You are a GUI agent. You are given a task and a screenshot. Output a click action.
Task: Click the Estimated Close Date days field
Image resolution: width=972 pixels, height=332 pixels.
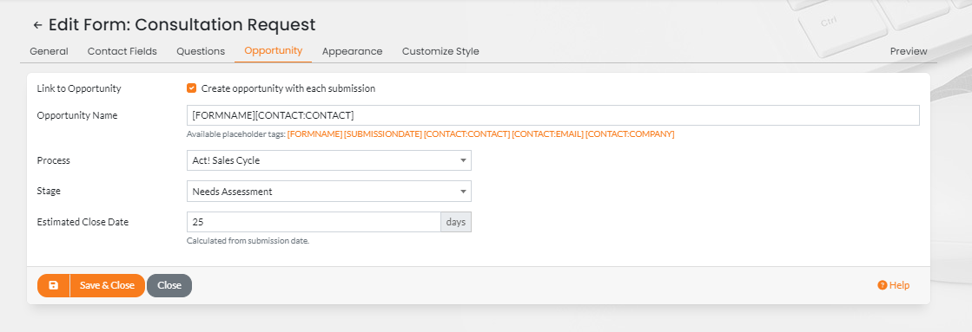[314, 222]
